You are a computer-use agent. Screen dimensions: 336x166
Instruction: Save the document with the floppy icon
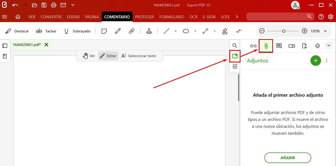click(x=44, y=5)
